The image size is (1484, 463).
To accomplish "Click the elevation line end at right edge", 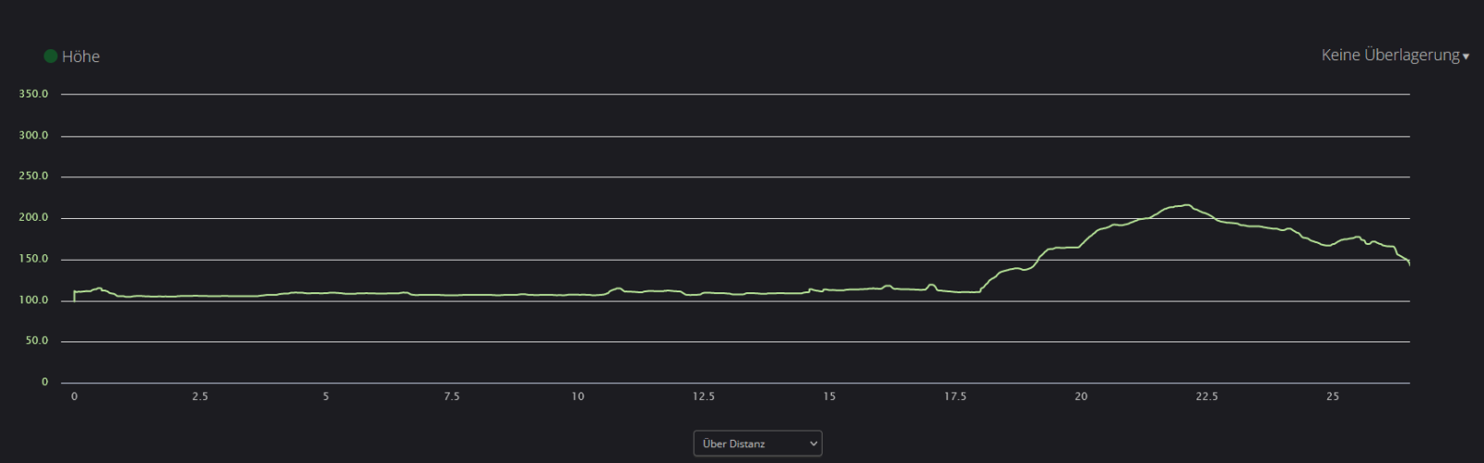I will [1408, 263].
